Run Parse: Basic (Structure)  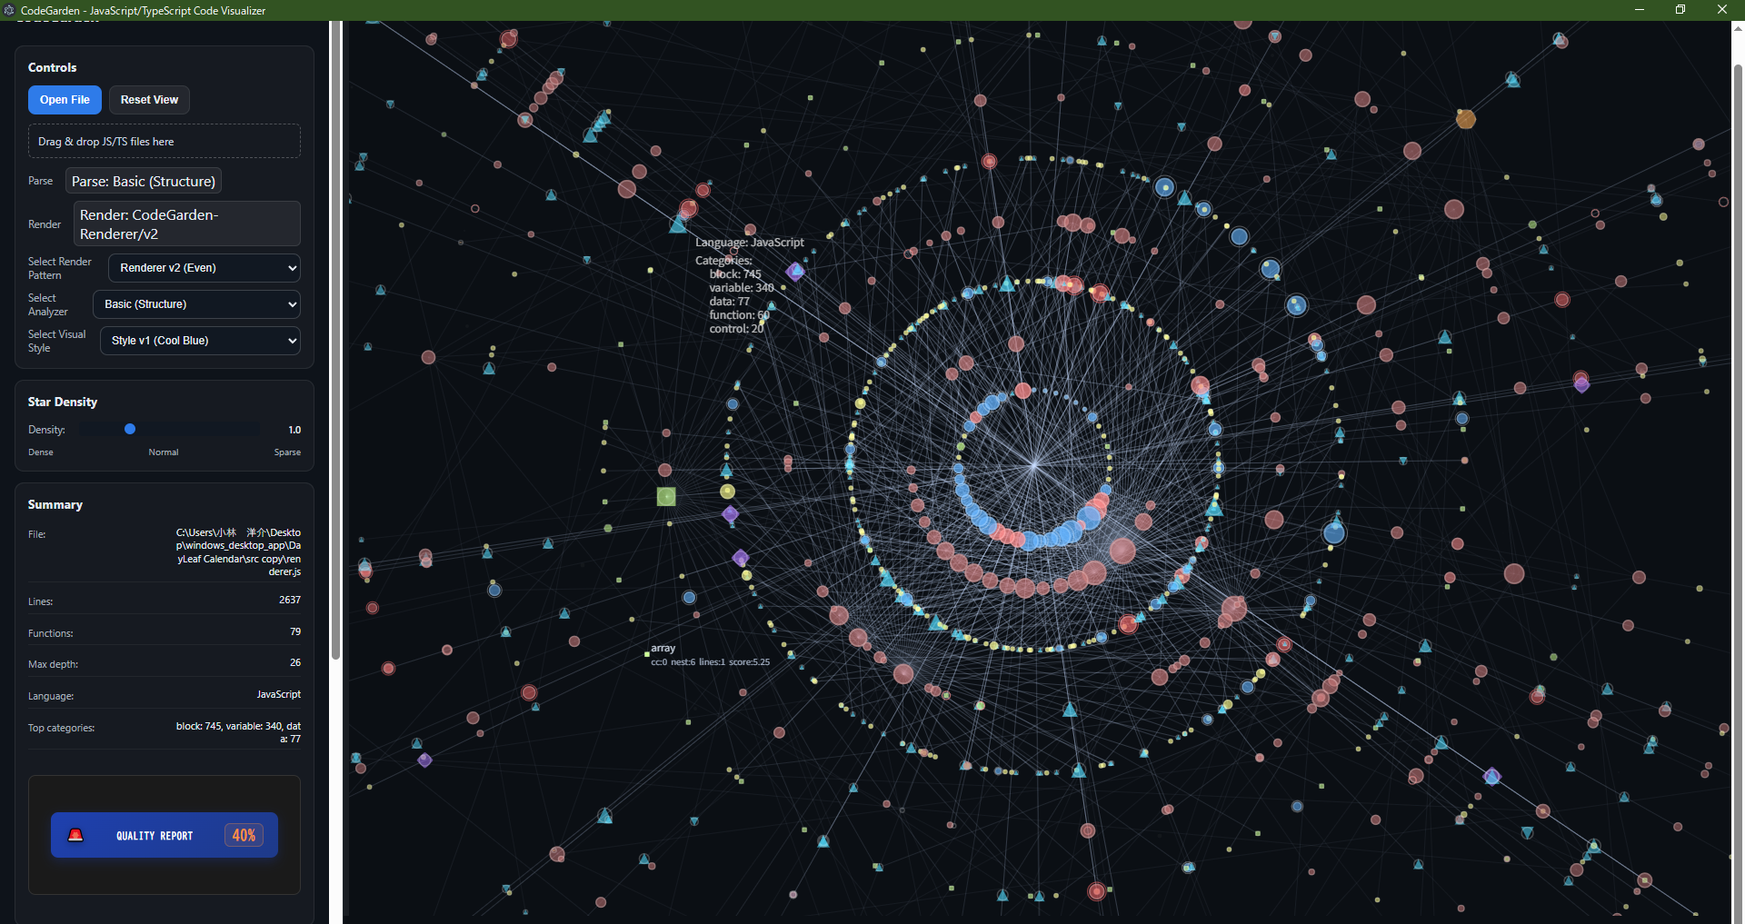pyautogui.click(x=143, y=181)
